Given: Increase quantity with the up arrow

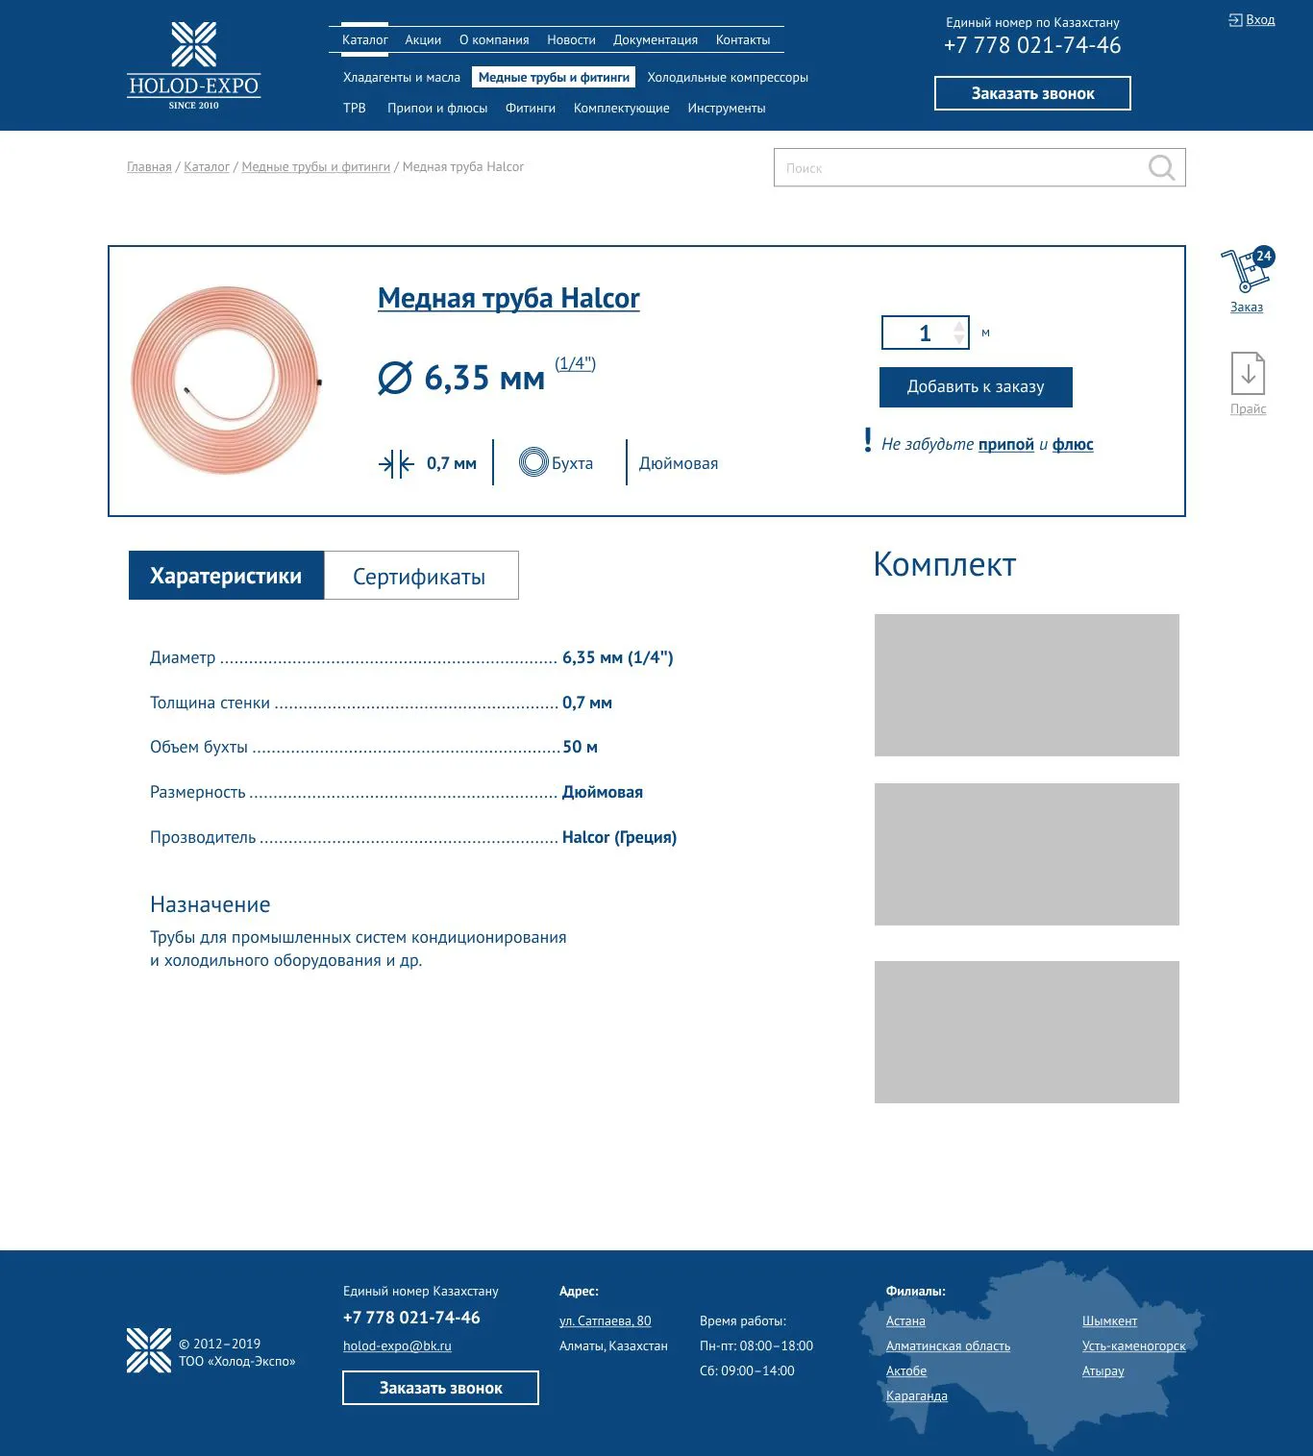Looking at the screenshot, I should tap(958, 327).
